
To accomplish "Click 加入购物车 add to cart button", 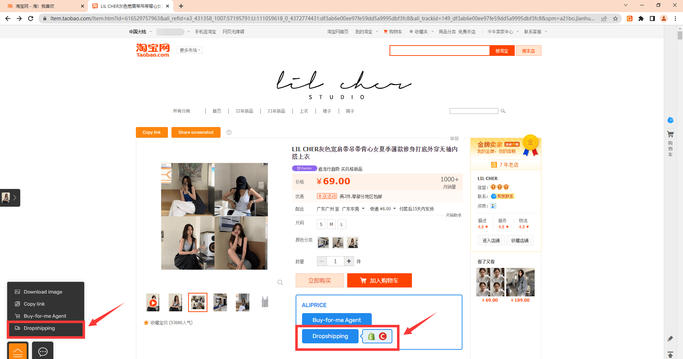I will 380,280.
